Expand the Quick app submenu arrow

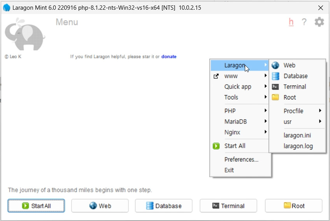point(266,86)
